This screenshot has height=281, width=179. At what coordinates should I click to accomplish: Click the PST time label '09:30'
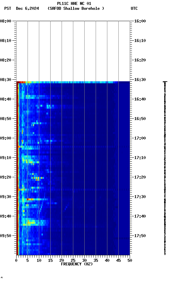pyautogui.click(x=6, y=197)
